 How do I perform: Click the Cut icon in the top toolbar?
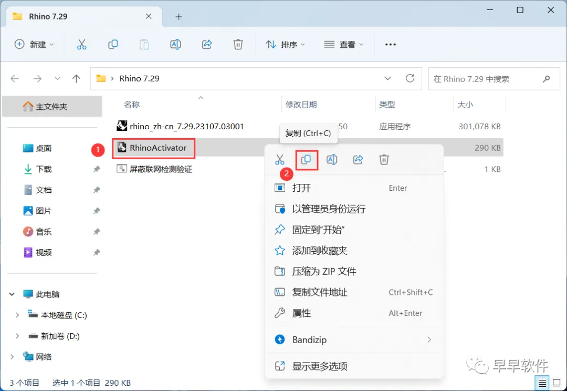click(82, 45)
